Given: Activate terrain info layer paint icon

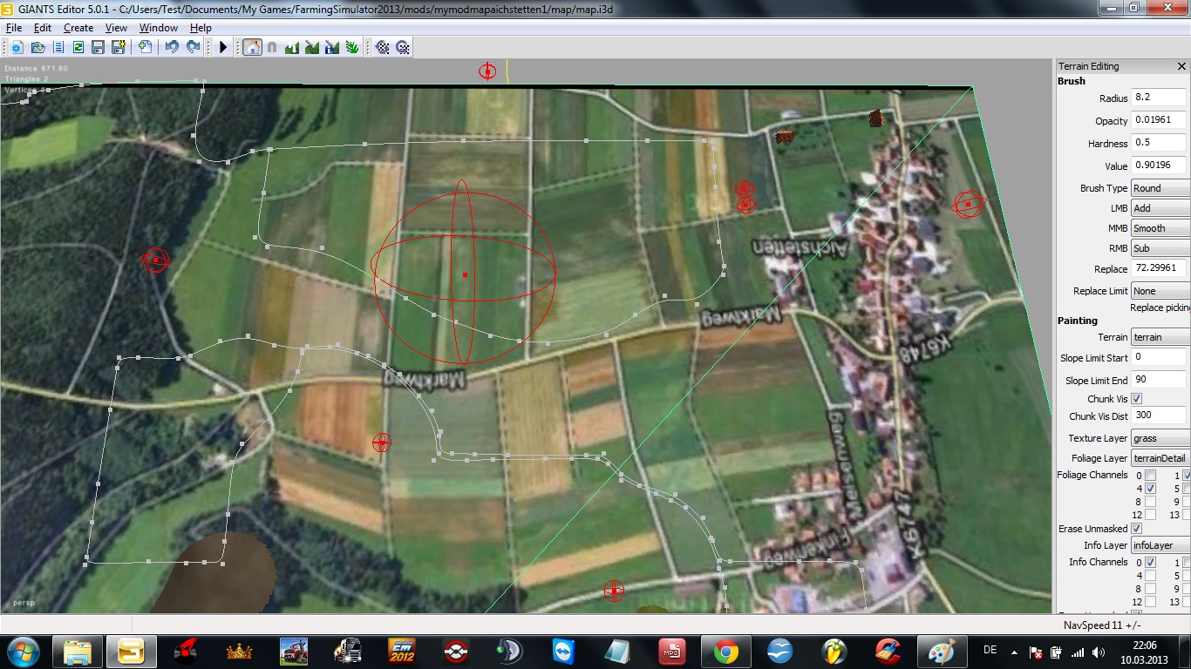Looking at the screenshot, I should 332,47.
